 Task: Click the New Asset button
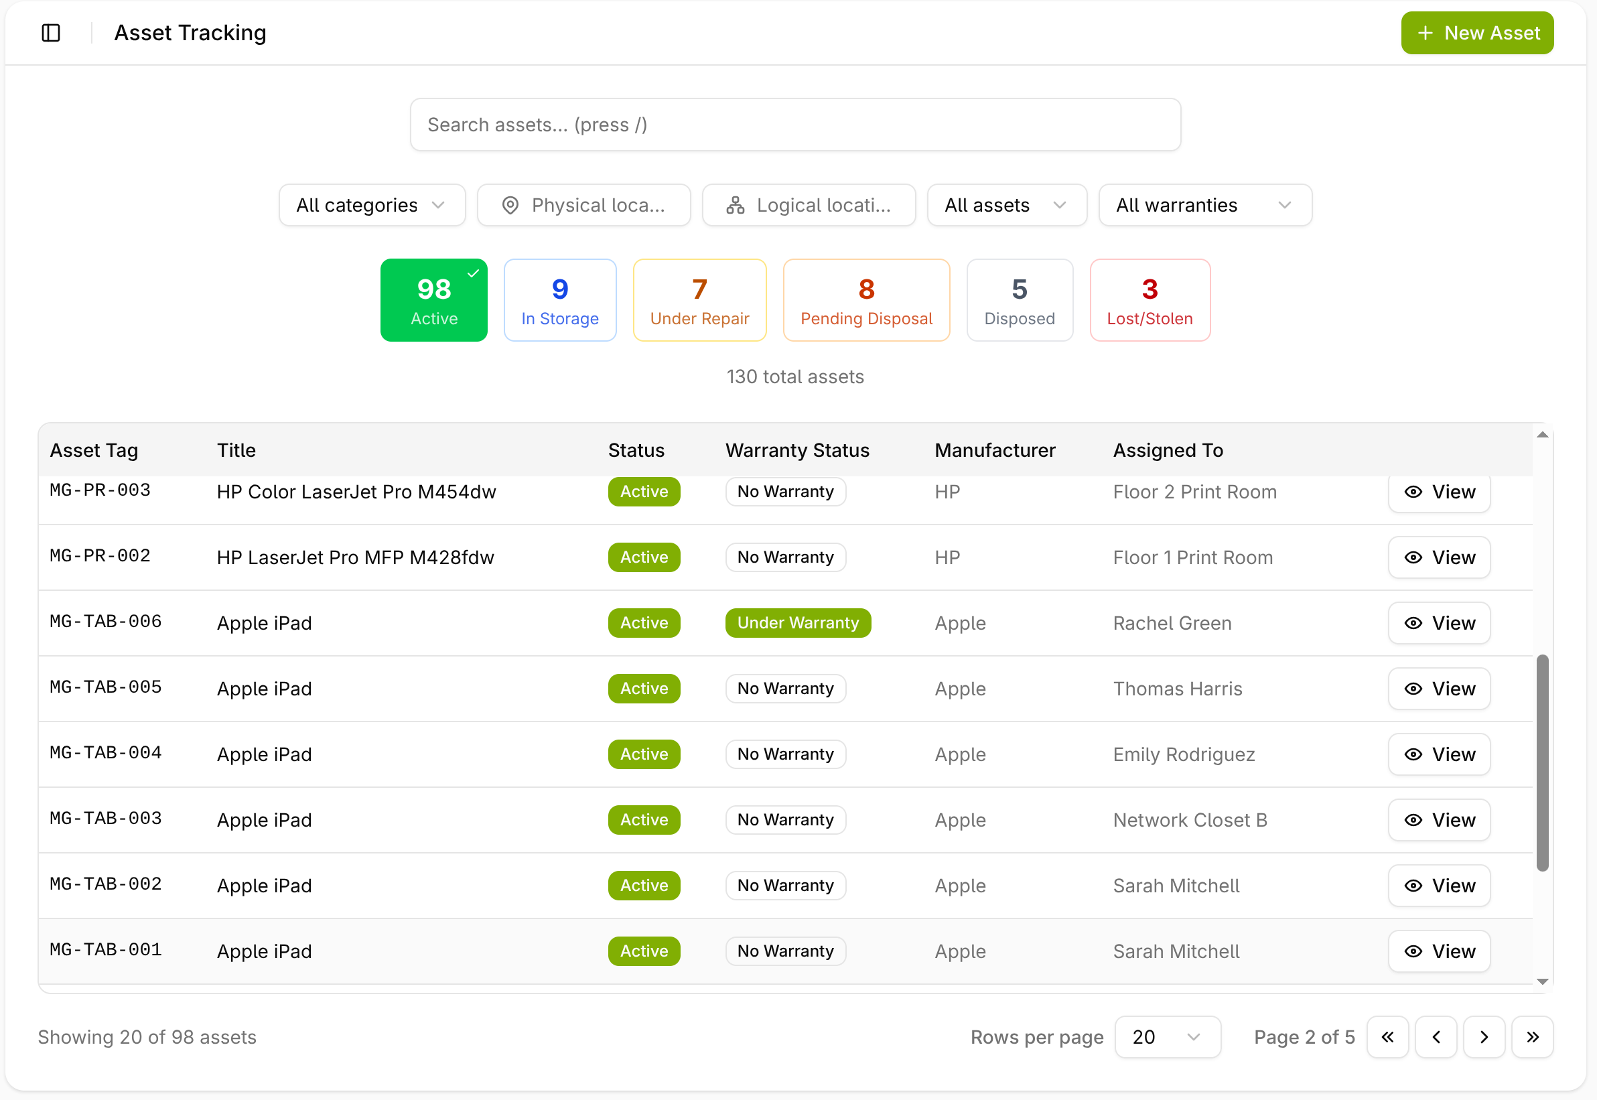click(x=1476, y=33)
